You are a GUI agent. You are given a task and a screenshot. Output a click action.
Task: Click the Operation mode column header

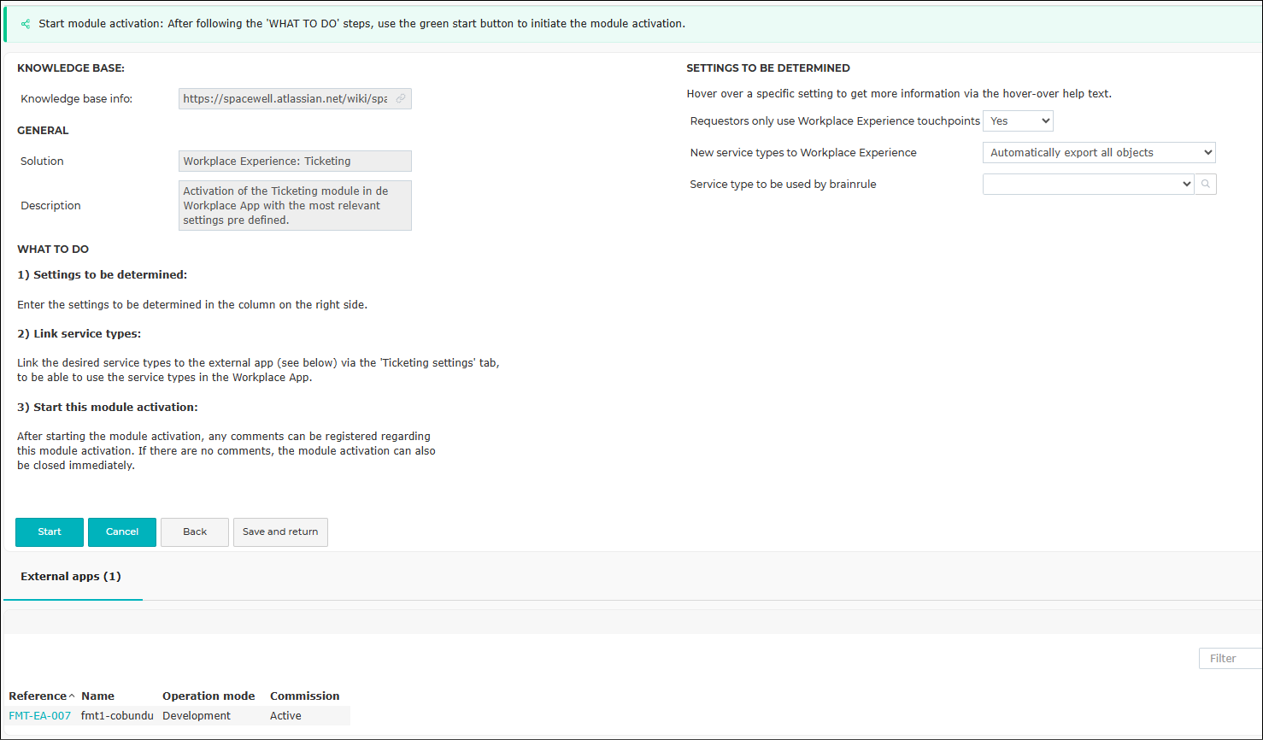[209, 696]
